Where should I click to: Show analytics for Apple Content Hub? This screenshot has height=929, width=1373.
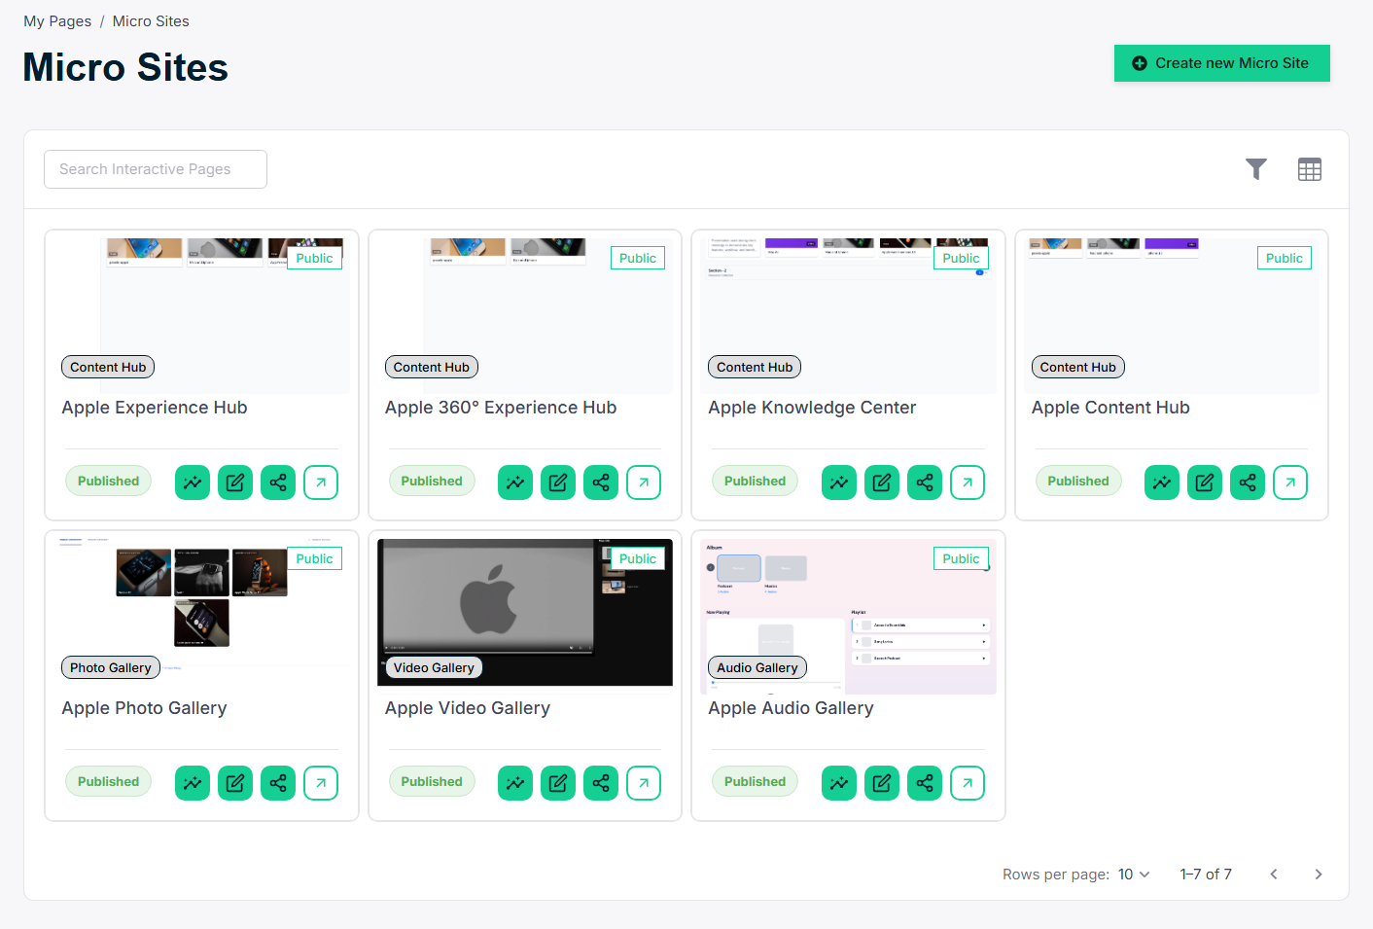tap(1162, 482)
